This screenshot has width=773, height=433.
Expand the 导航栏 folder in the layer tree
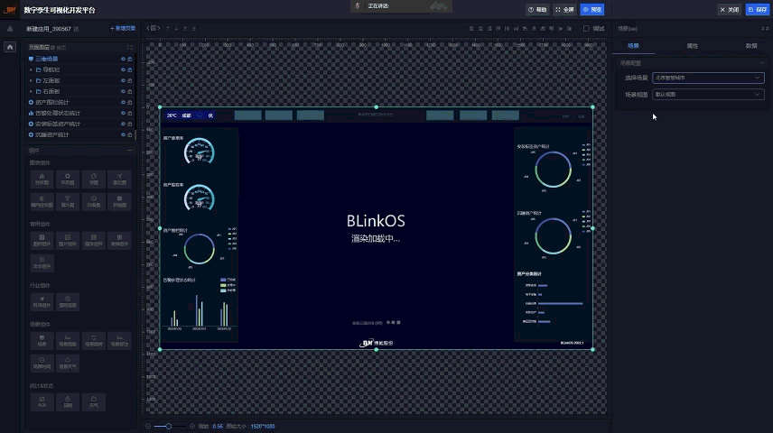31,69
